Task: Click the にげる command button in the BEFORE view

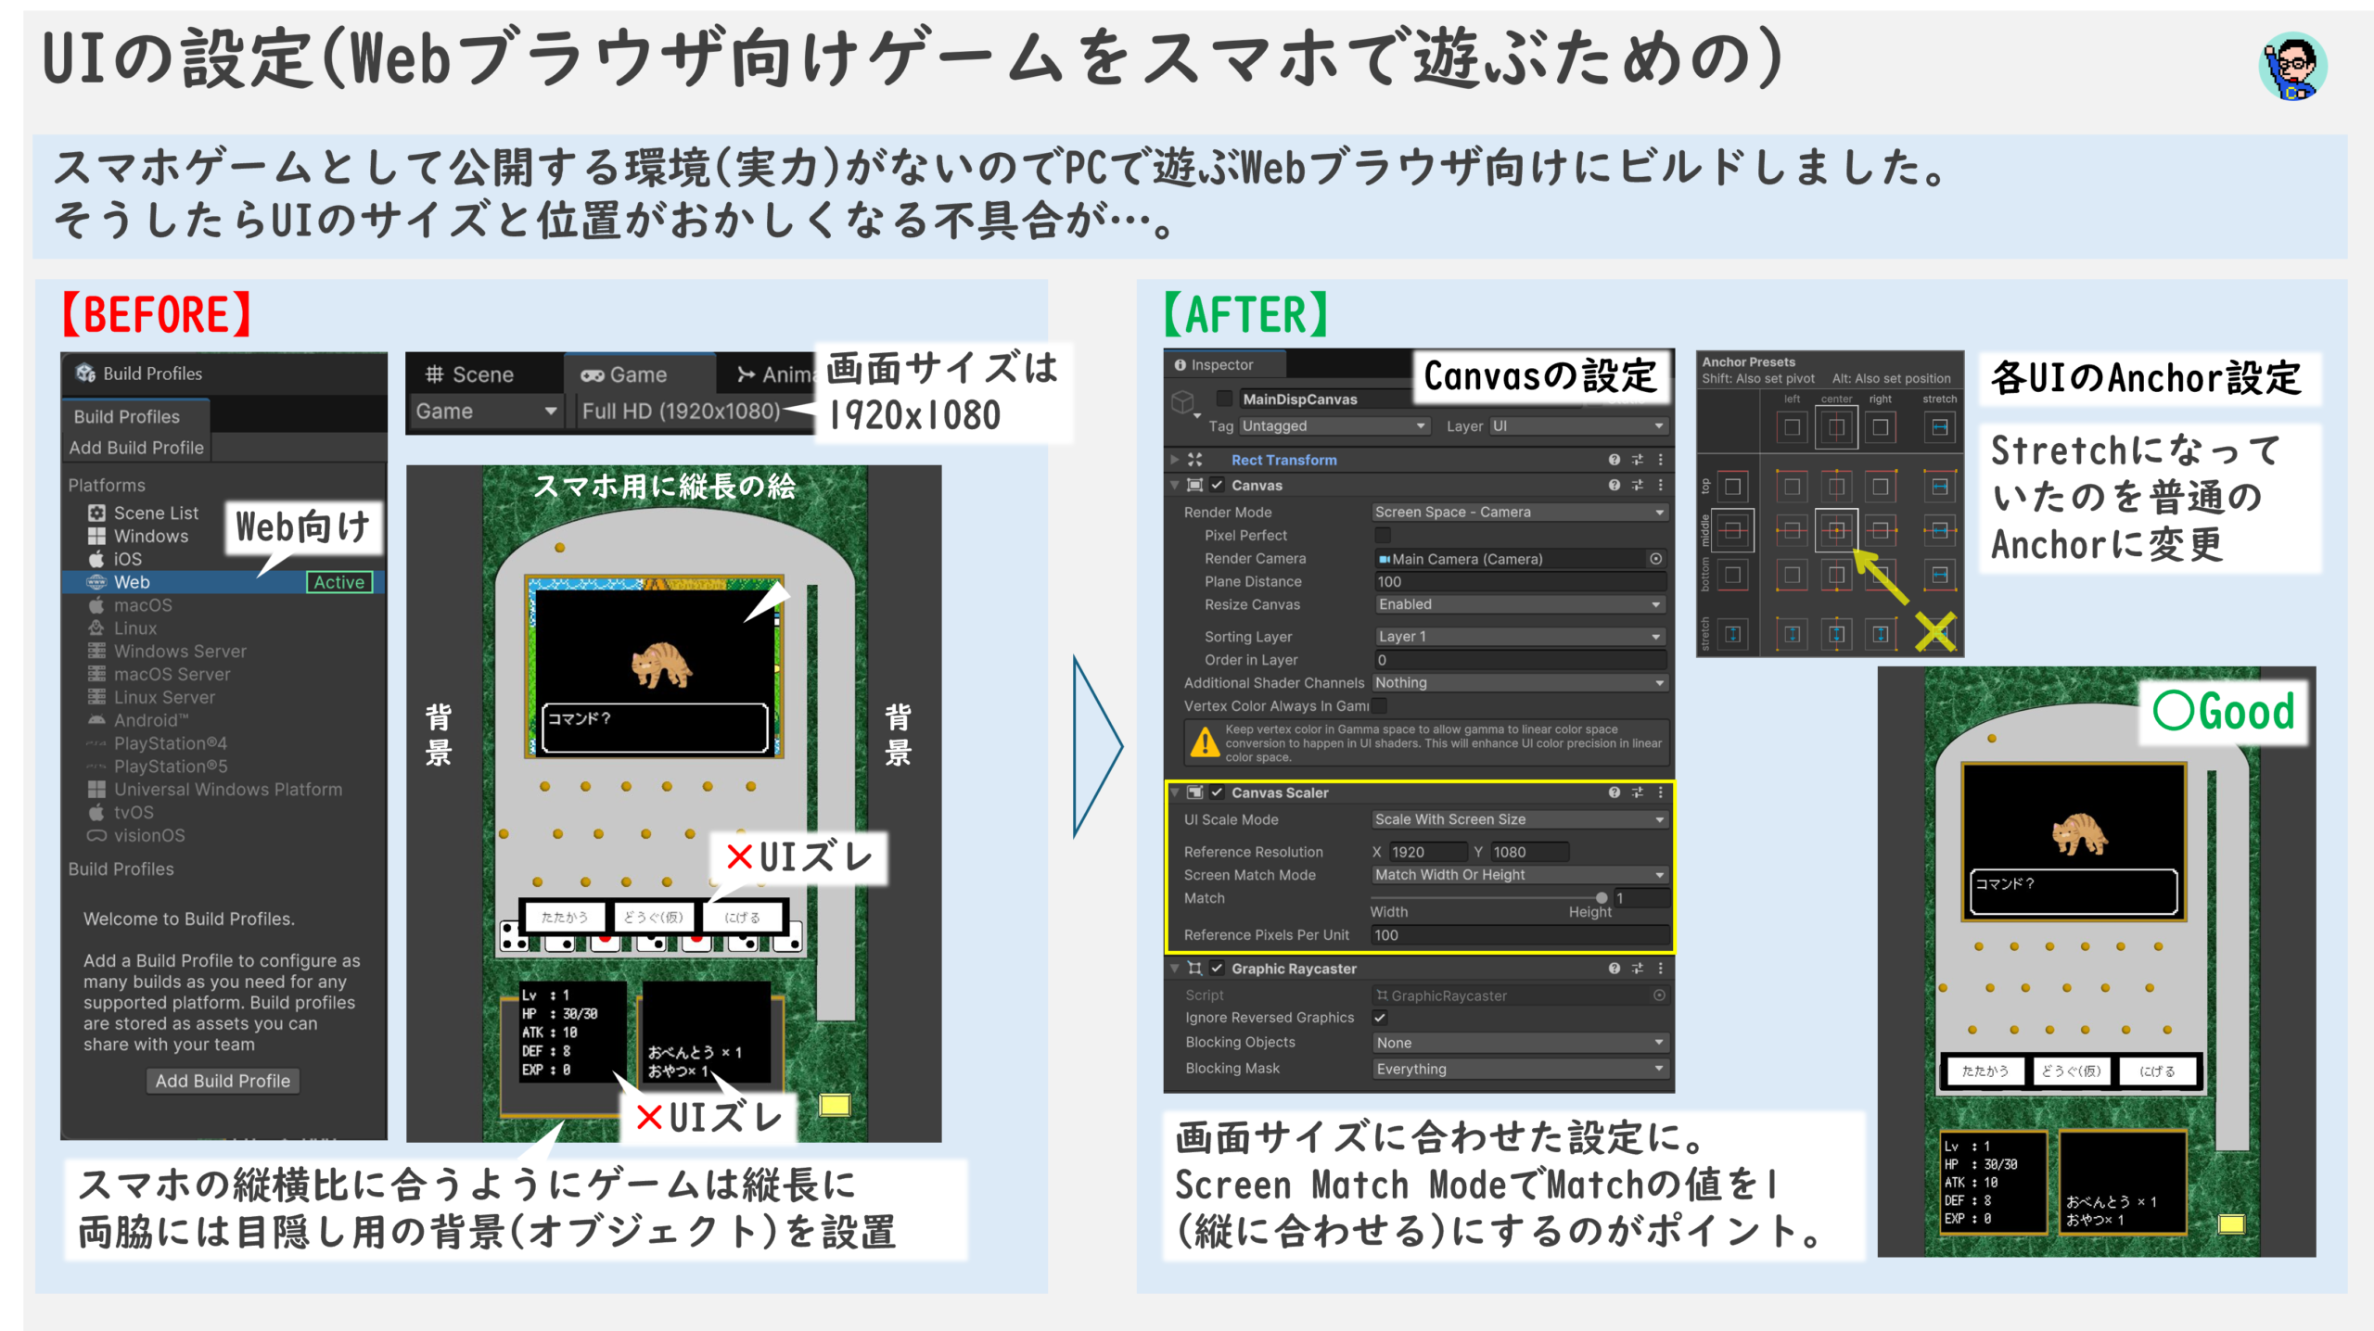Action: tap(742, 918)
